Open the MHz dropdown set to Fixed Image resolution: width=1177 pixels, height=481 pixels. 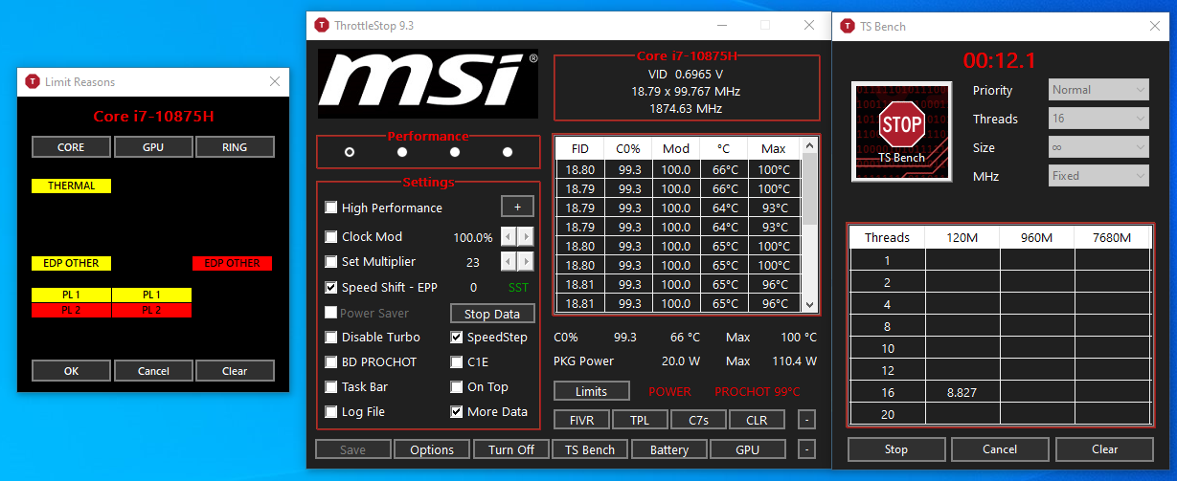(1098, 176)
